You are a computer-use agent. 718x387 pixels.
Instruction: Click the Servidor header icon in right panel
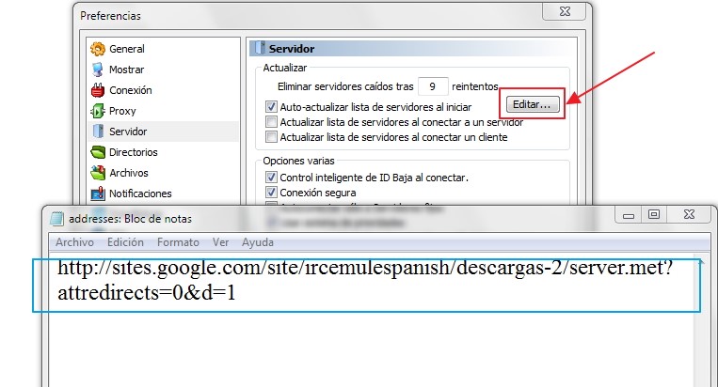coord(260,48)
